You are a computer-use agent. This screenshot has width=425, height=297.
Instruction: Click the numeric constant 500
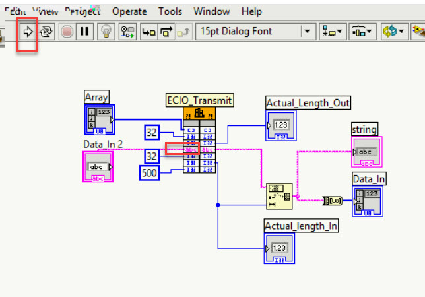[149, 173]
